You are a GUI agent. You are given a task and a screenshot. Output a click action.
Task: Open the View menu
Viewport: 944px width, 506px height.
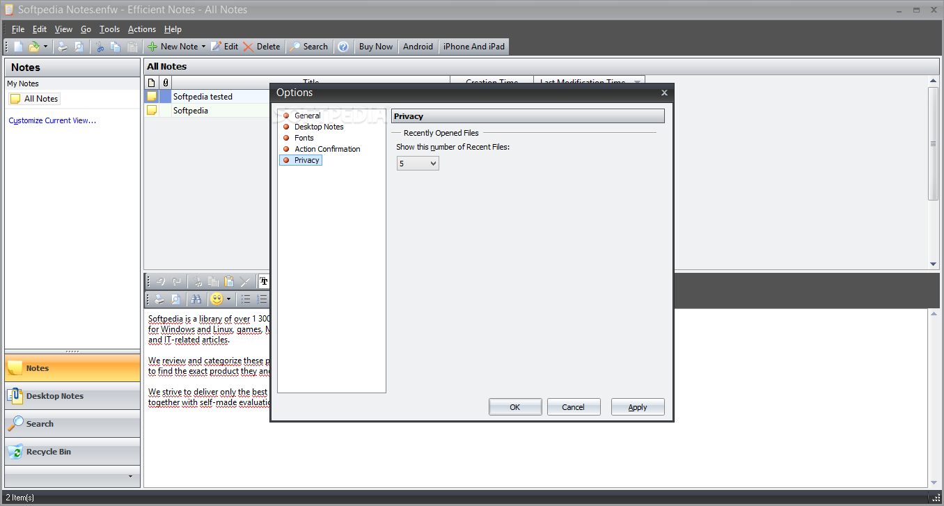[63, 29]
